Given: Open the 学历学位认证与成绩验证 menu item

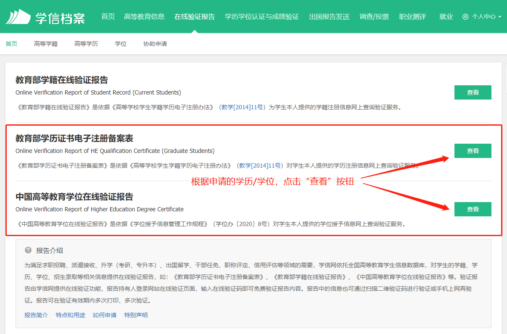Looking at the screenshot, I should pyautogui.click(x=261, y=16).
